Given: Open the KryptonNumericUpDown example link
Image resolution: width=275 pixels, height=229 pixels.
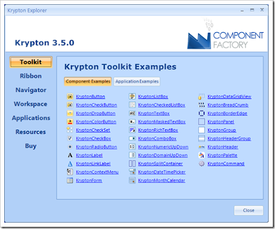Looking at the screenshot, I should tap(163, 147).
